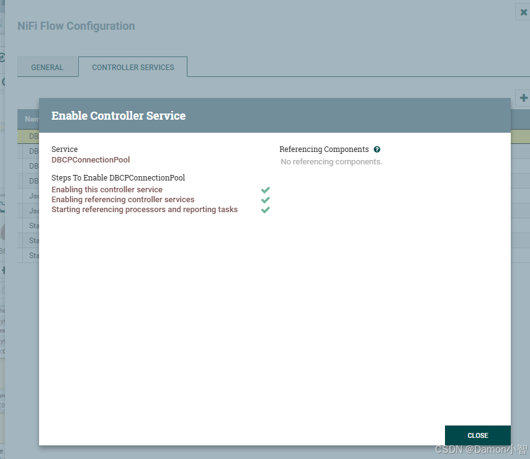Click the NiFi Flow Configuration heading
Viewport: 530px width, 459px height.
coord(76,26)
